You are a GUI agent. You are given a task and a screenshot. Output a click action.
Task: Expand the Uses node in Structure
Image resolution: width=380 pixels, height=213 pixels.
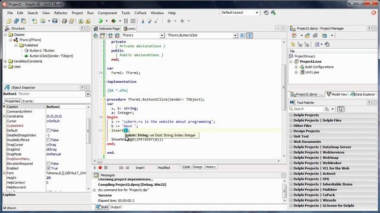5,67
